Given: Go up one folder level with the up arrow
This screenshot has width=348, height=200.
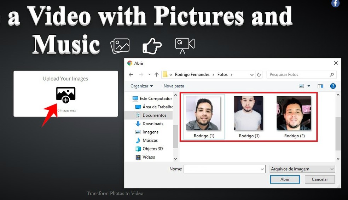Looking at the screenshot, I should click(x=157, y=75).
